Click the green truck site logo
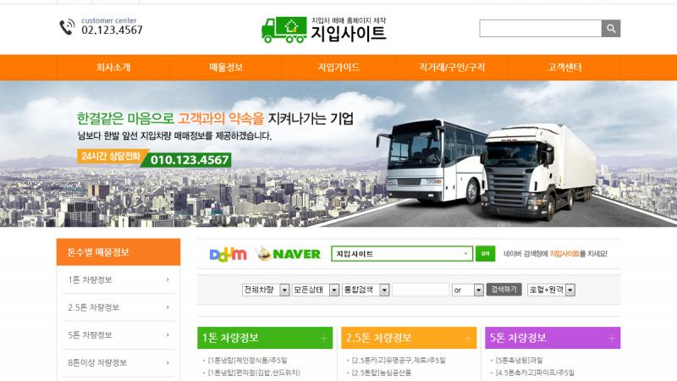This screenshot has height=381, width=677. coord(284,30)
